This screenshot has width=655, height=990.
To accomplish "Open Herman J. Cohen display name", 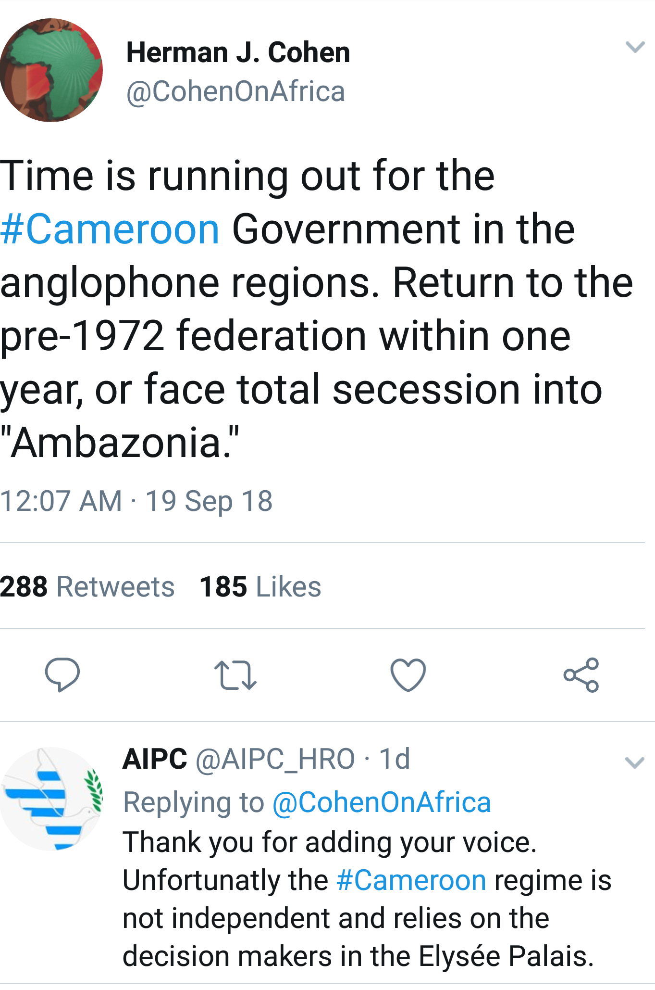I will 238,52.
